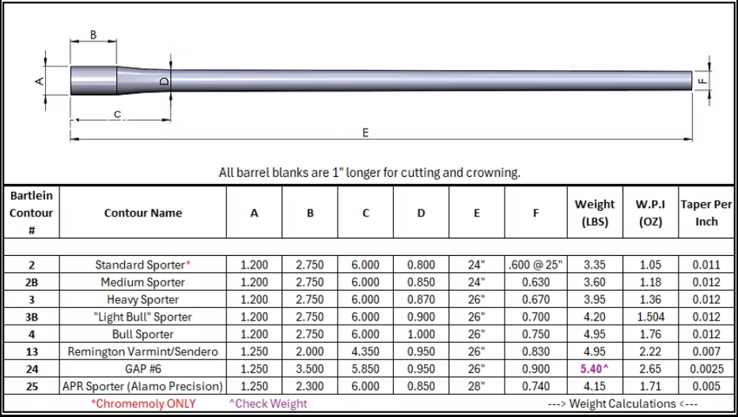738x417 pixels.
Task: Select the '1.71' W.P.I value
Action: click(x=650, y=386)
